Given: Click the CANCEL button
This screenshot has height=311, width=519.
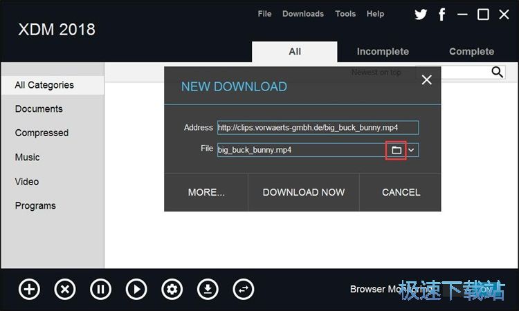Looking at the screenshot, I should point(401,192).
